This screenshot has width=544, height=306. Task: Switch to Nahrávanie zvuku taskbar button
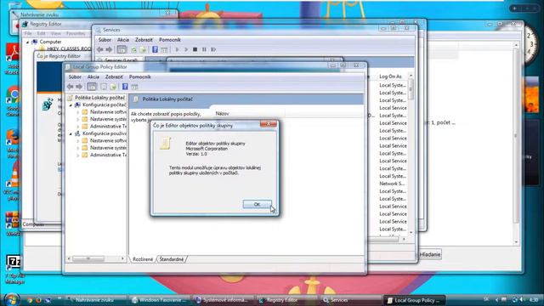click(x=94, y=300)
